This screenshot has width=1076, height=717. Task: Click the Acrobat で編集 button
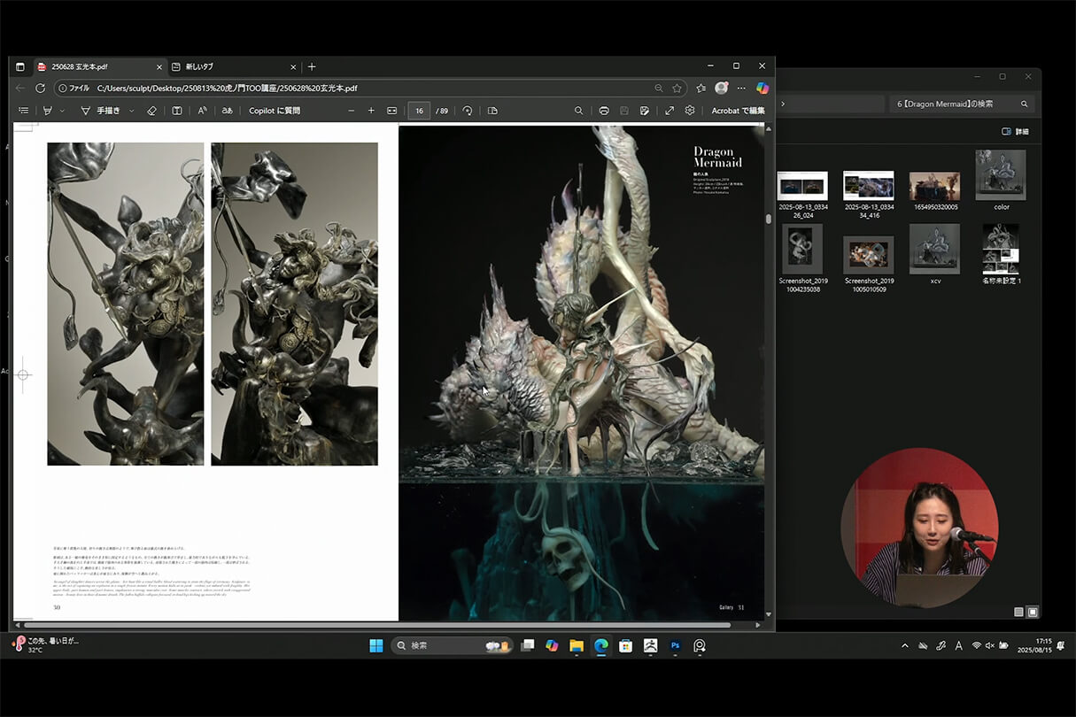[x=738, y=111]
